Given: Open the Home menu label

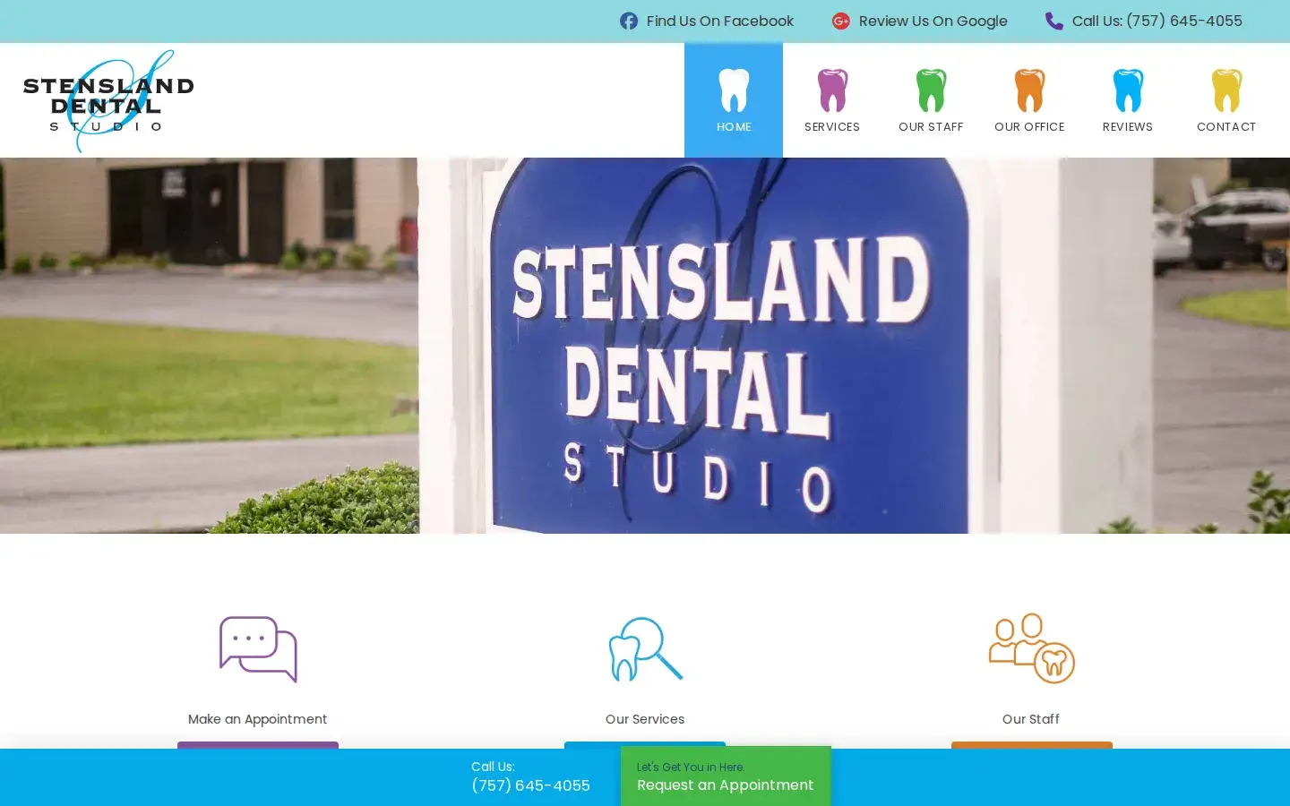Looking at the screenshot, I should (734, 127).
